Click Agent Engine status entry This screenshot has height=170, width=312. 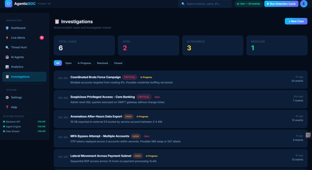point(24,126)
